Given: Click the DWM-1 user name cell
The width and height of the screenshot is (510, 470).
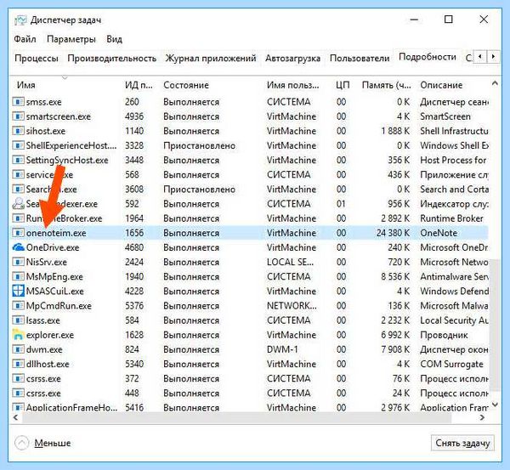Looking at the screenshot, I should tap(282, 349).
